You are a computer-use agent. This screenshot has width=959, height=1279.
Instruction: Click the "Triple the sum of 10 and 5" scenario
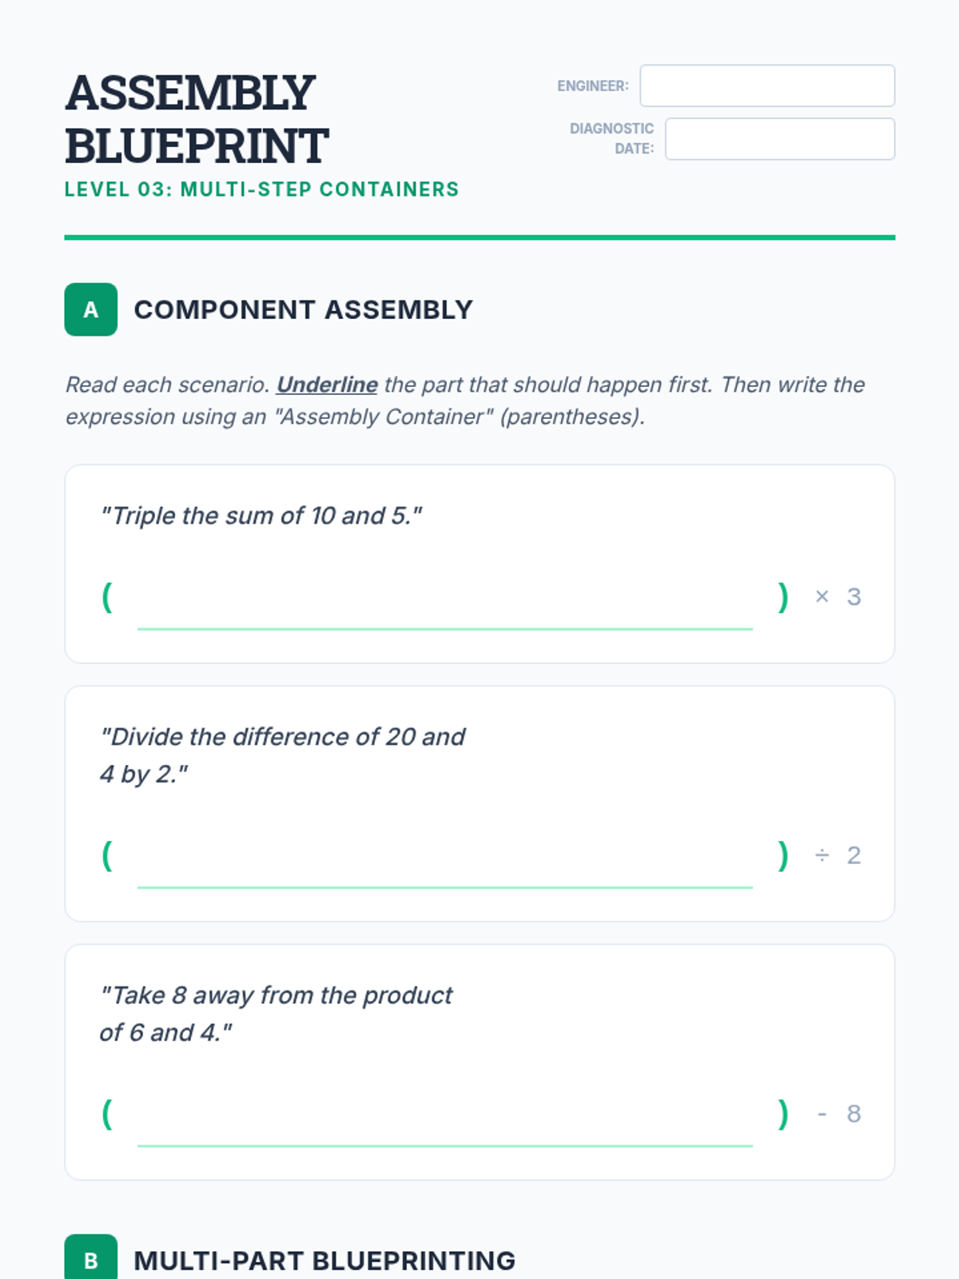pyautogui.click(x=261, y=516)
